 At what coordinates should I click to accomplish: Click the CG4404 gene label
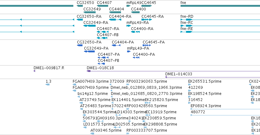(116, 9)
